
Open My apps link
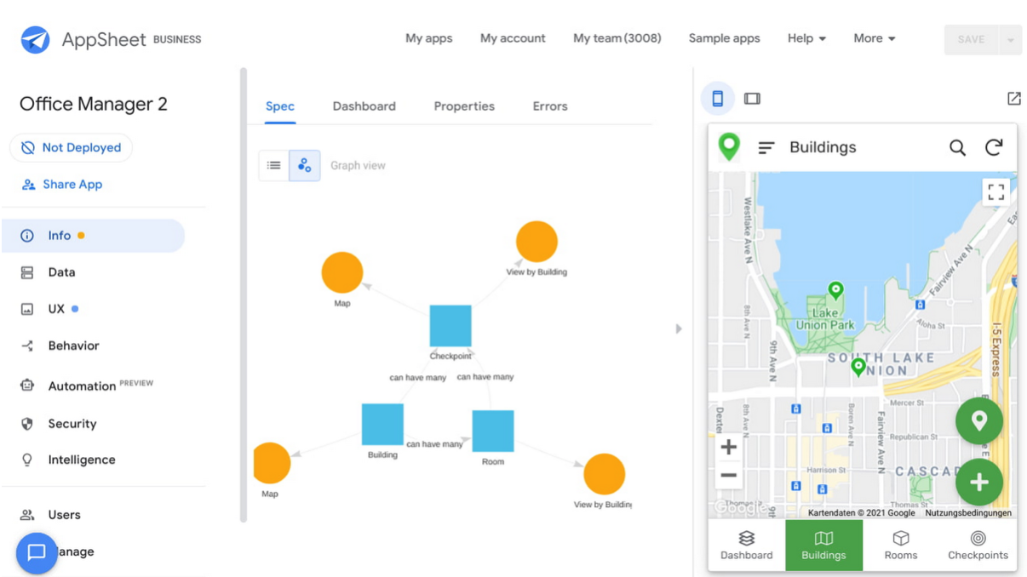click(x=429, y=38)
